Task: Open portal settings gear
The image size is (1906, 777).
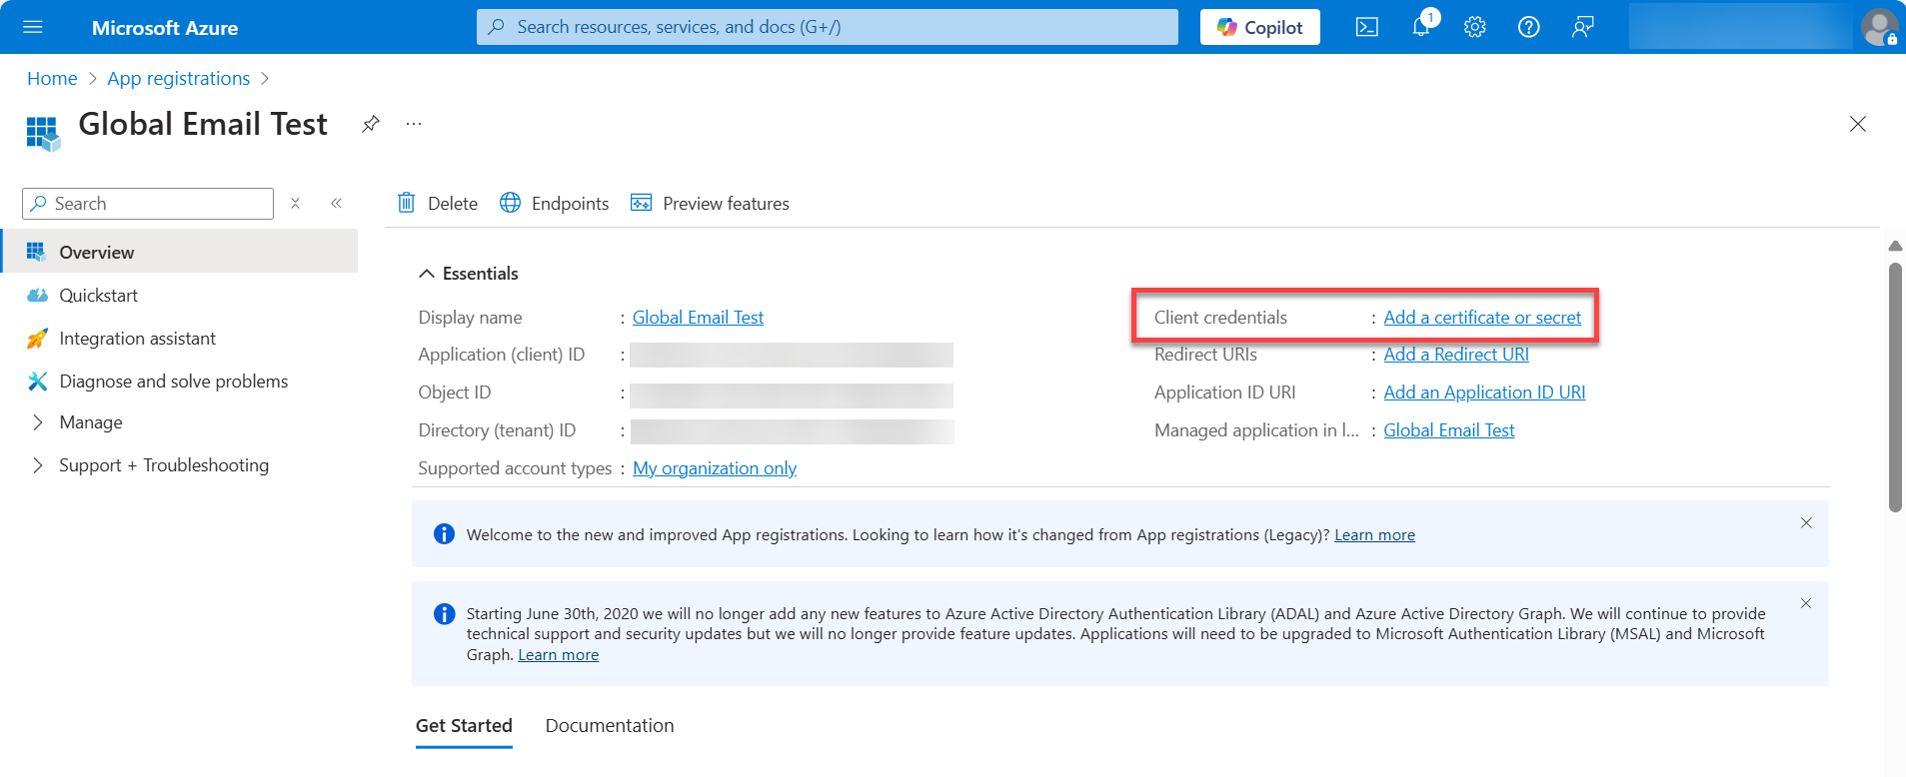Action: pos(1474,27)
